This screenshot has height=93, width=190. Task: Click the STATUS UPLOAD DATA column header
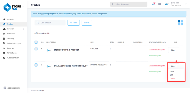[x=157, y=42]
